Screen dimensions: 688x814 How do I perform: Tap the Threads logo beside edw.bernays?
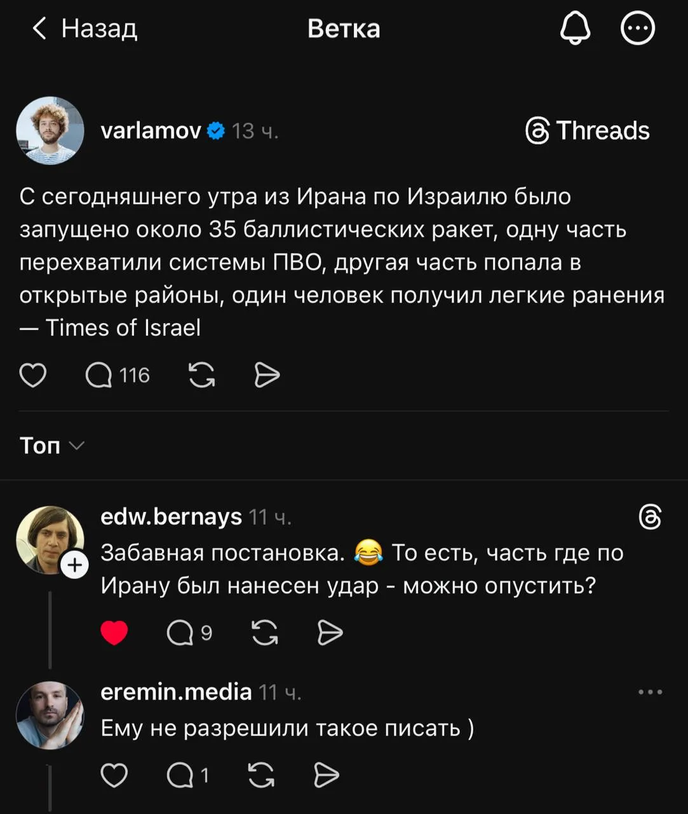[650, 517]
